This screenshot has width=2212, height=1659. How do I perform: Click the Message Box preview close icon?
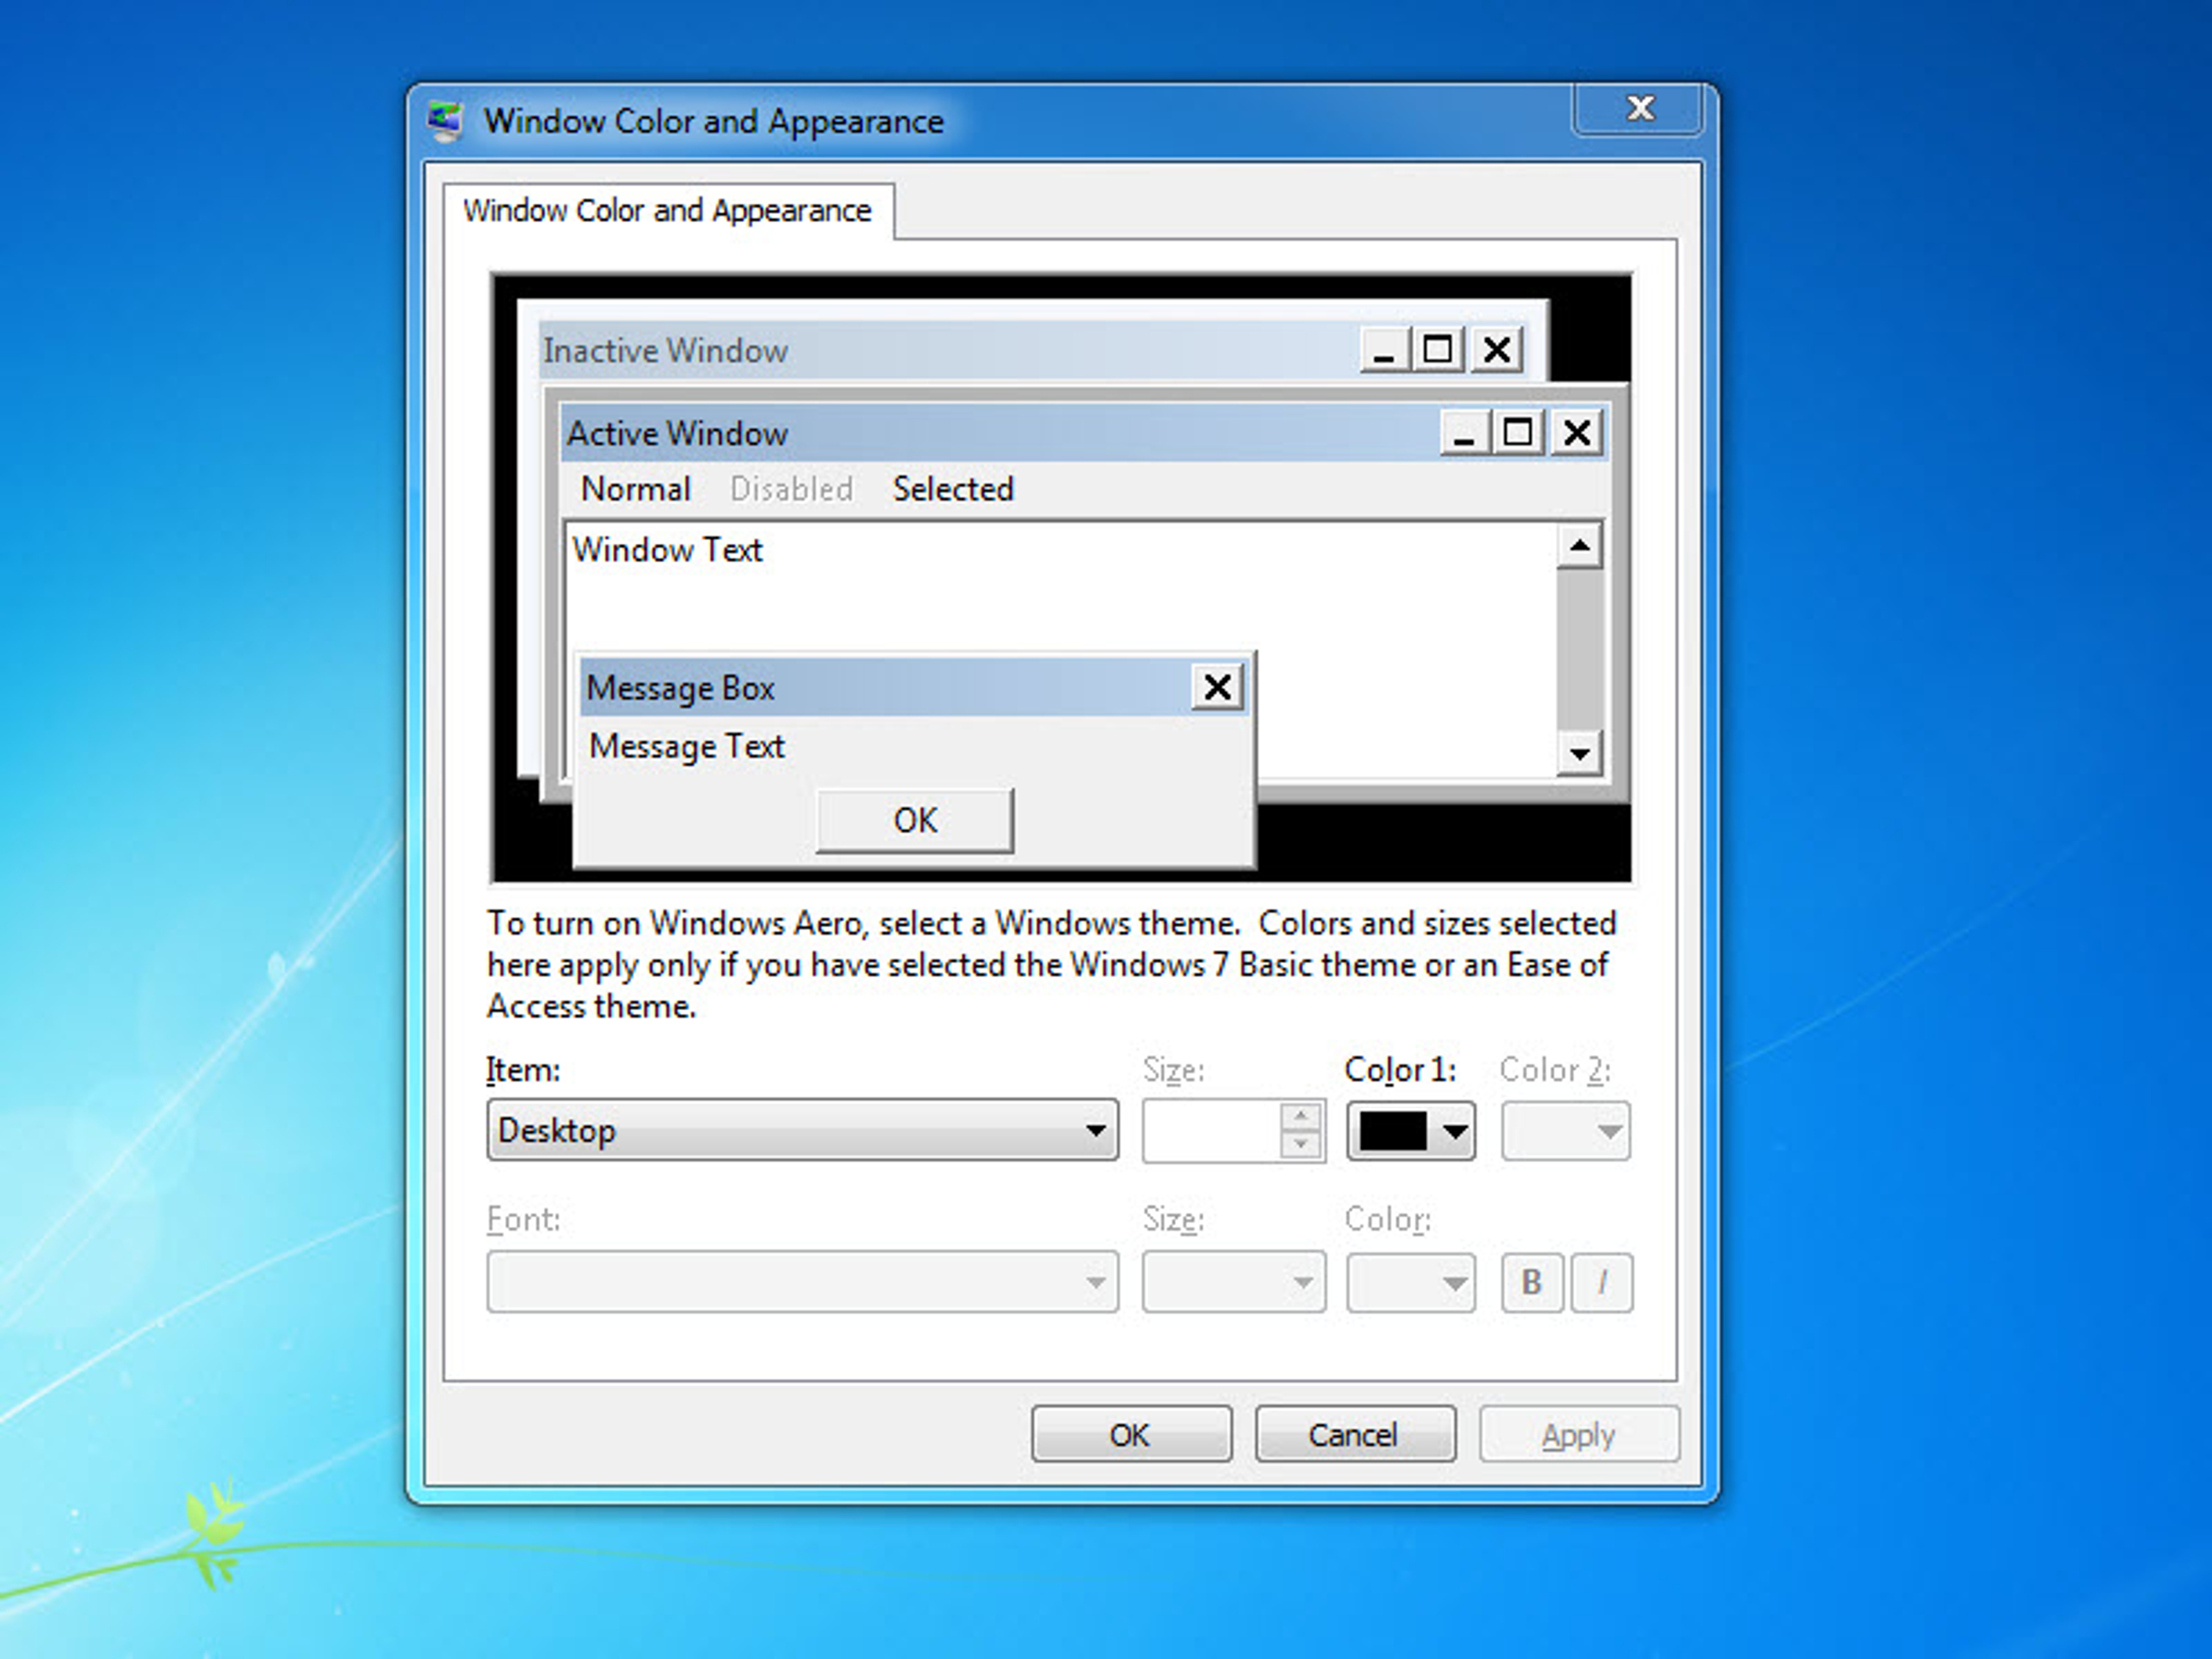coord(1217,687)
